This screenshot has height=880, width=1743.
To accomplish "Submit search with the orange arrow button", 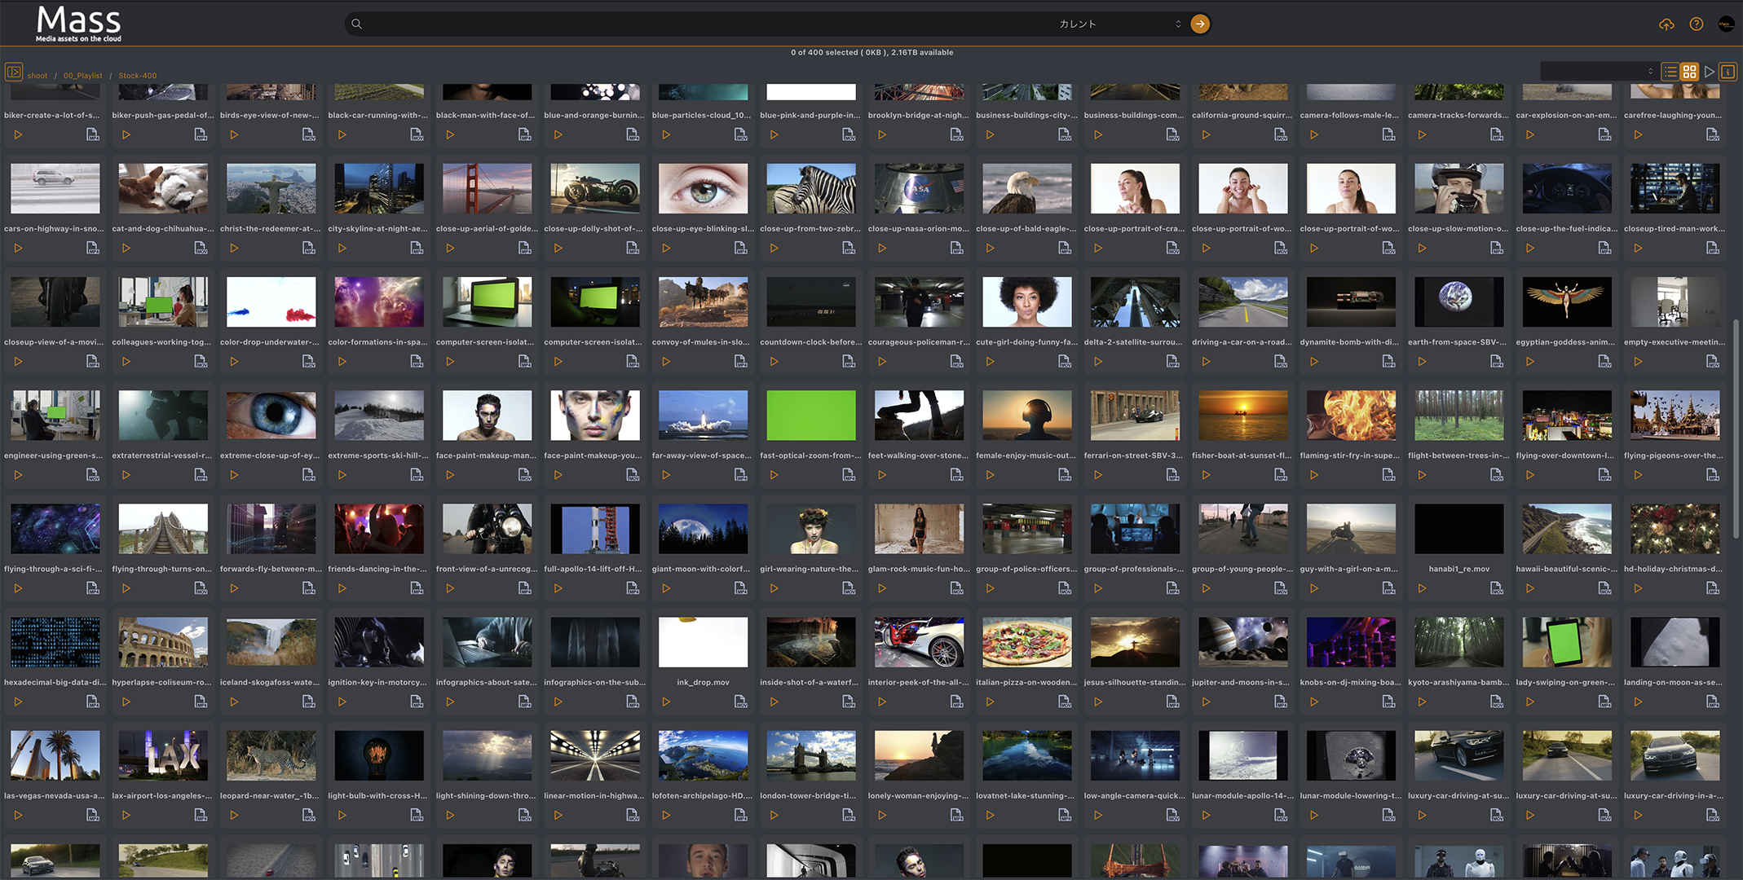I will click(x=1200, y=24).
